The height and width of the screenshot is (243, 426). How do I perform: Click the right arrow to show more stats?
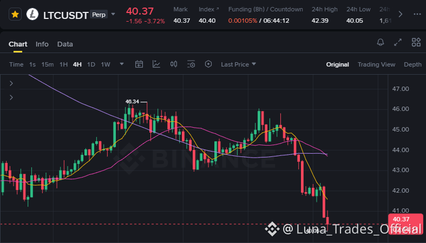click(400, 14)
